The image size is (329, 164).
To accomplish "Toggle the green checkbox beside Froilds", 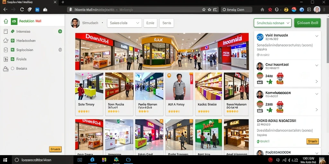I will coord(13,59).
